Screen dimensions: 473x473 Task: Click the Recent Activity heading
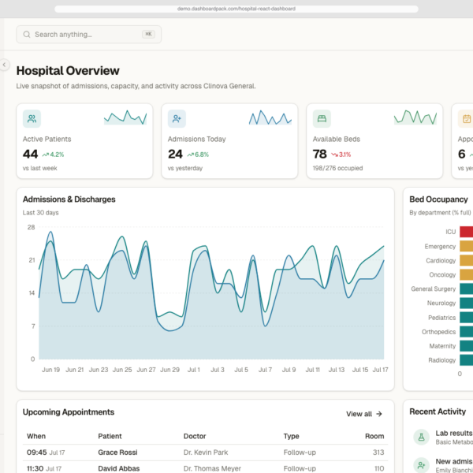(x=438, y=412)
